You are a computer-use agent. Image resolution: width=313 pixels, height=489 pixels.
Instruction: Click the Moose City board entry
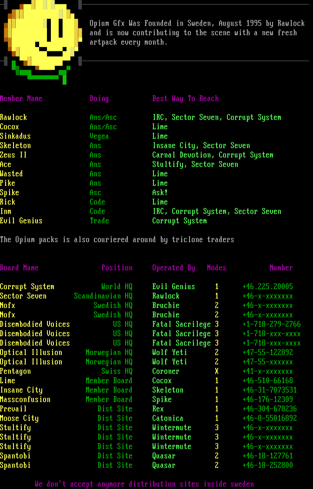coord(19,418)
